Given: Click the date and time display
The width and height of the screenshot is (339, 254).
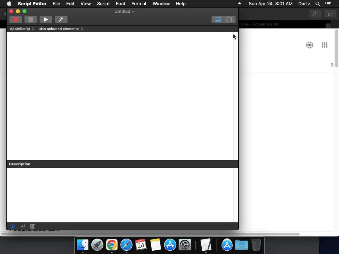Looking at the screenshot, I should 270,4.
